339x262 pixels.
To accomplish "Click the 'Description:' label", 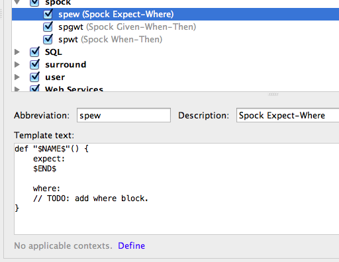I will tap(203, 115).
